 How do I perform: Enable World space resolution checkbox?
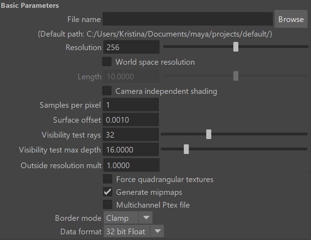pos(107,62)
